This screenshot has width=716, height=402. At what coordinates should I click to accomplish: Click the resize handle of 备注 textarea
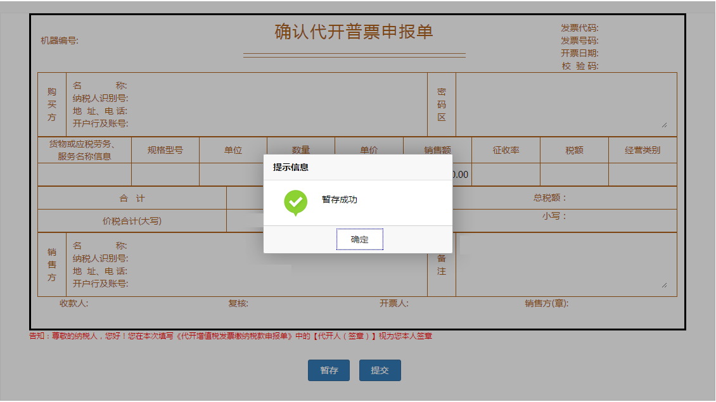pyautogui.click(x=665, y=285)
